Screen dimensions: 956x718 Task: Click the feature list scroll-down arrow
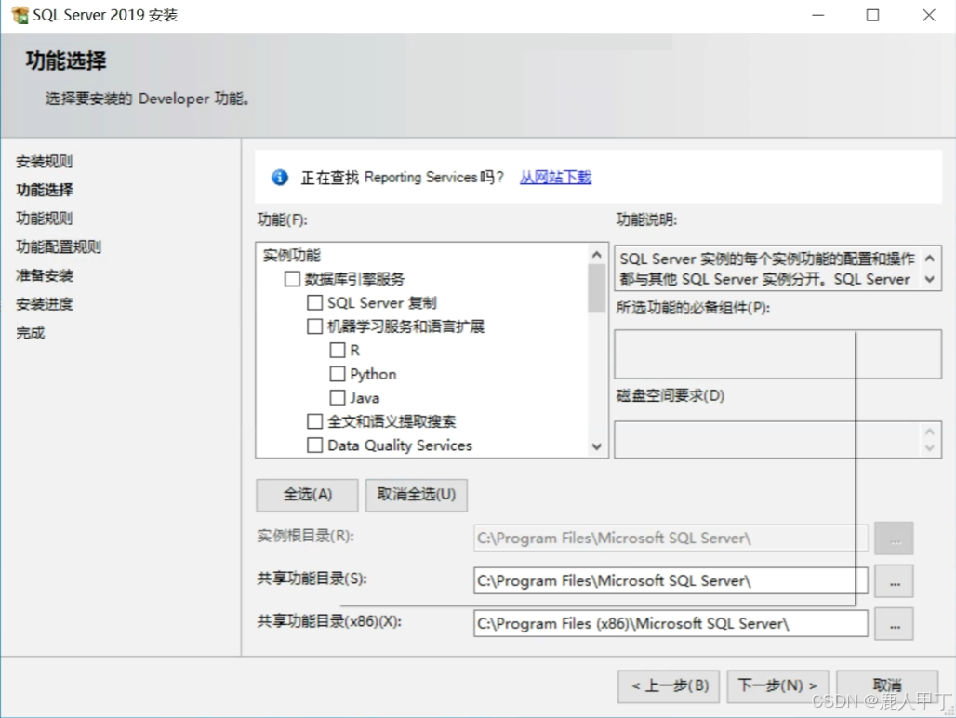click(x=596, y=447)
